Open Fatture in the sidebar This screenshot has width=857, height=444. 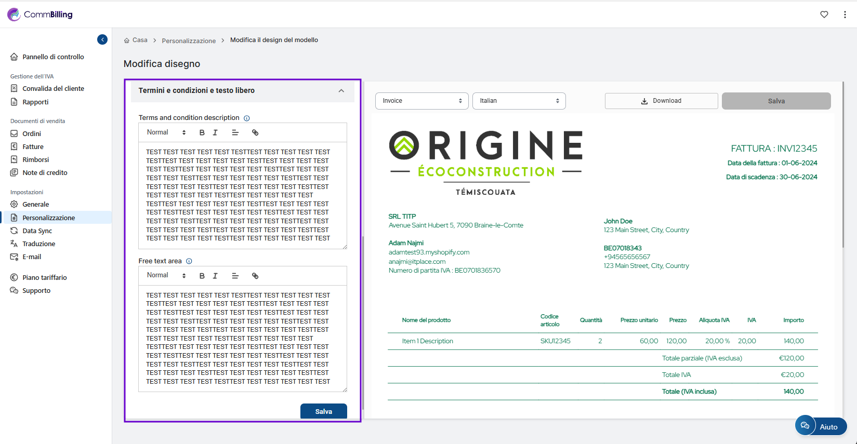click(33, 147)
